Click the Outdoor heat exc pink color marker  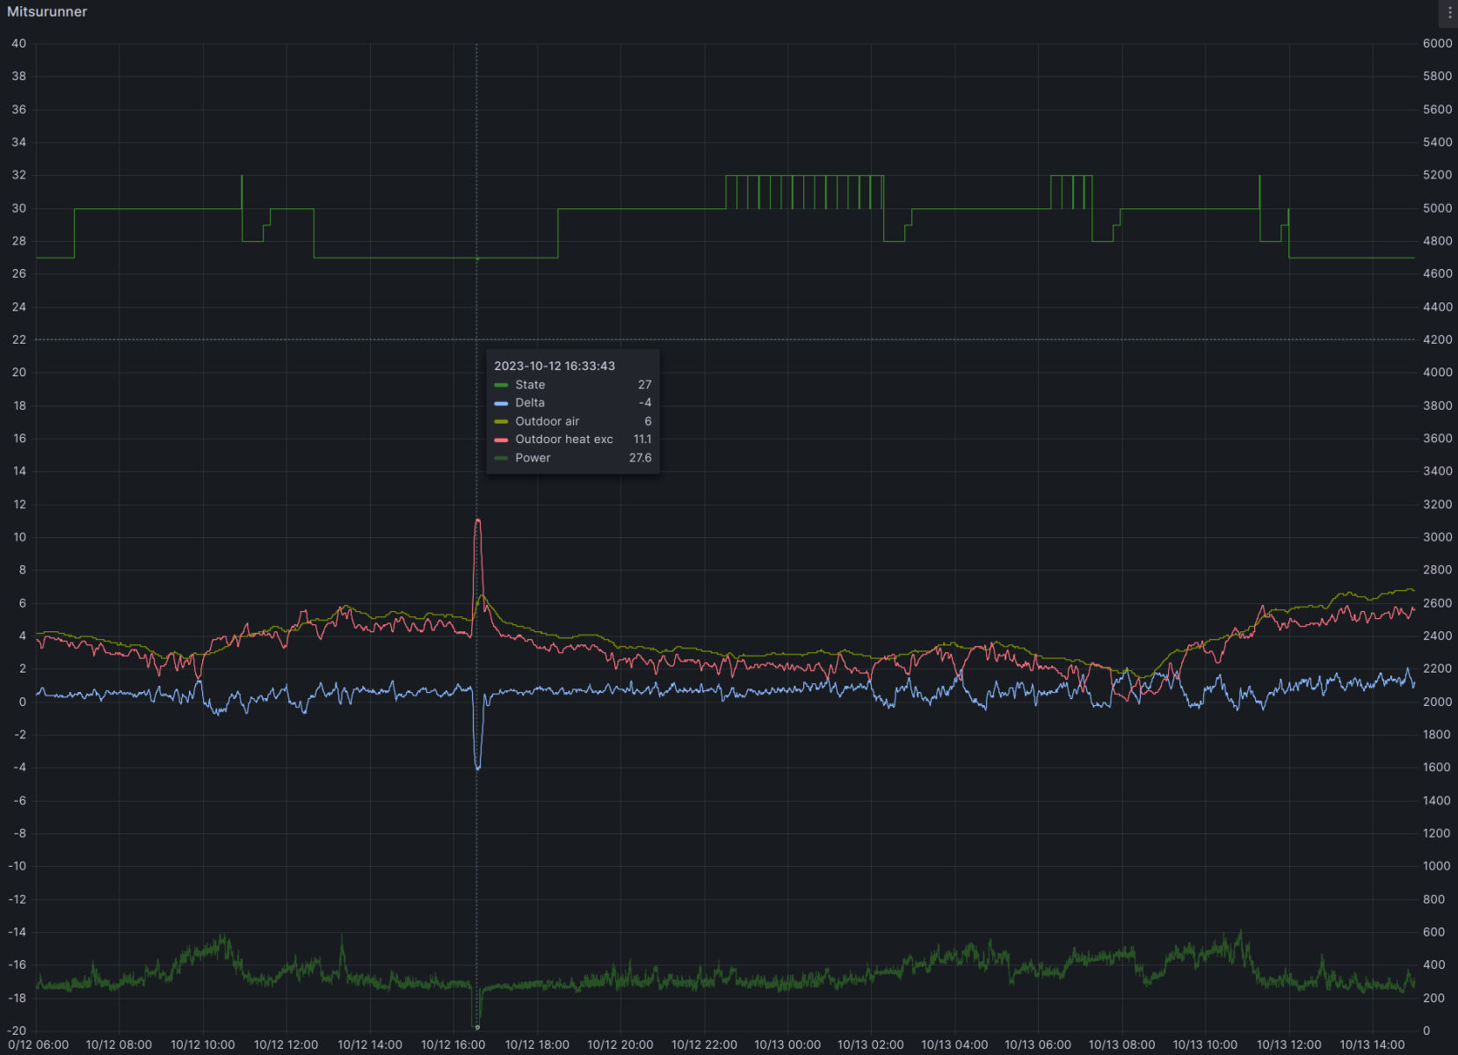pyautogui.click(x=501, y=440)
